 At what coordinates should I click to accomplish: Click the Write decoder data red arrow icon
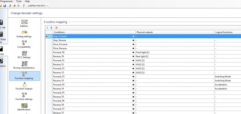[x=14, y=6]
